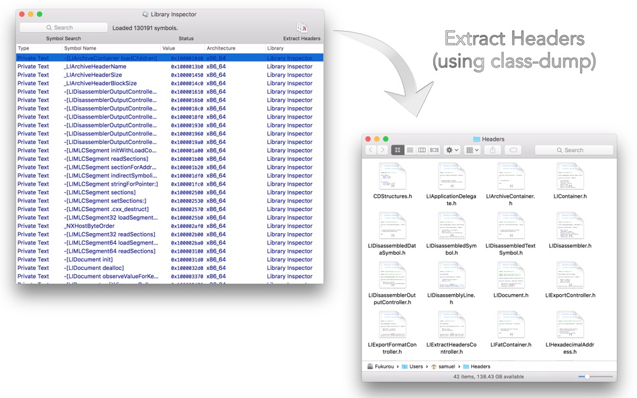The image size is (637, 398).
Task: Adjust the Finder icon size slider
Action: pos(587,377)
